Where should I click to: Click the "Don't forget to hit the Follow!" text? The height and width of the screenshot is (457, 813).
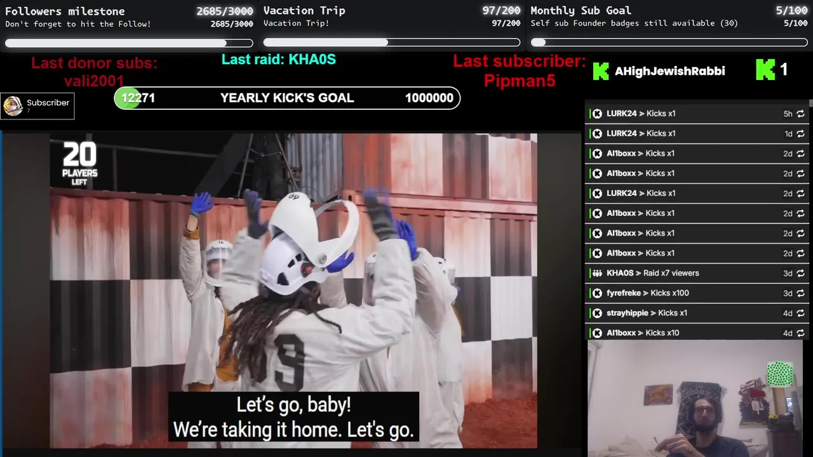(78, 24)
